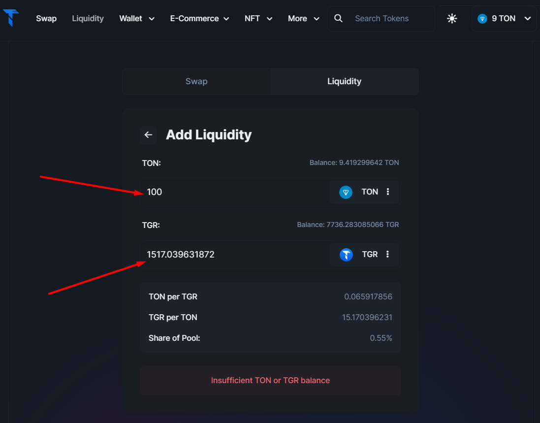Click the TON wallet icon in header

coord(482,19)
